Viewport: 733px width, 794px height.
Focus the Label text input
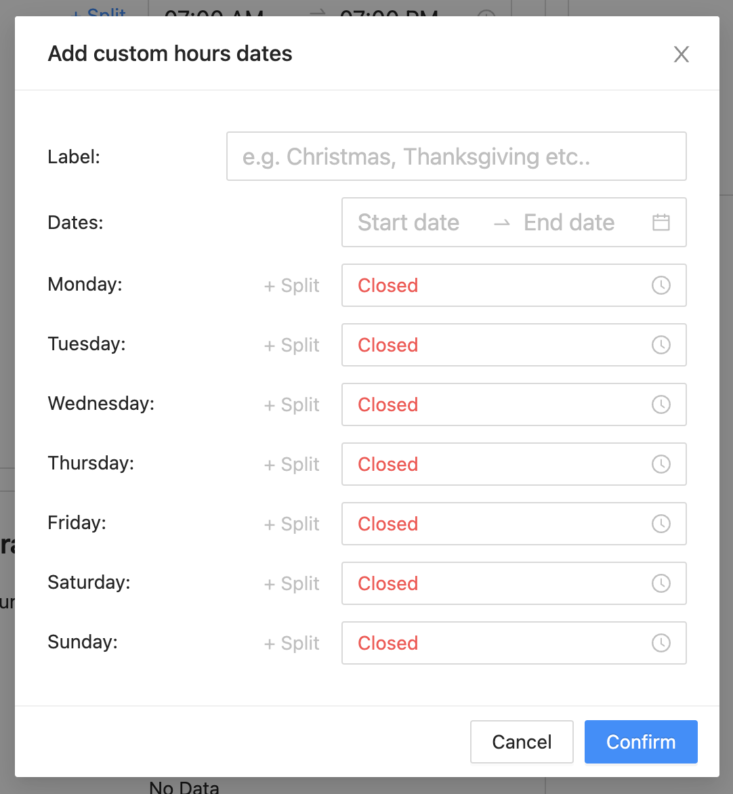click(456, 156)
